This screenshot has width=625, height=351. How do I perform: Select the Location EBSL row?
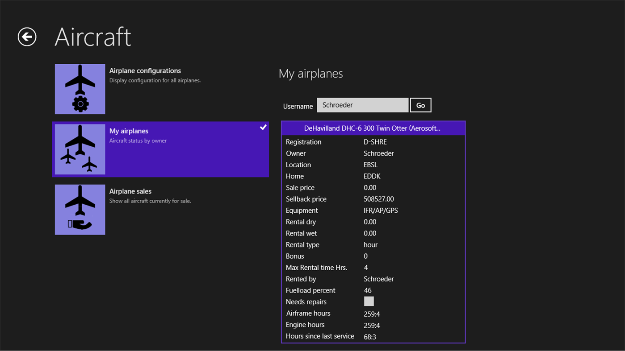(x=370, y=165)
